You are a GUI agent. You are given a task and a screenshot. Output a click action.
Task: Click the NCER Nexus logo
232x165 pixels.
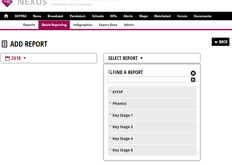click(7, 3)
